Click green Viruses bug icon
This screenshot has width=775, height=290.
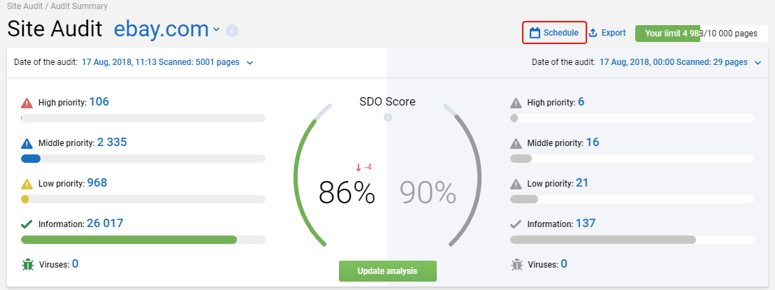27,264
